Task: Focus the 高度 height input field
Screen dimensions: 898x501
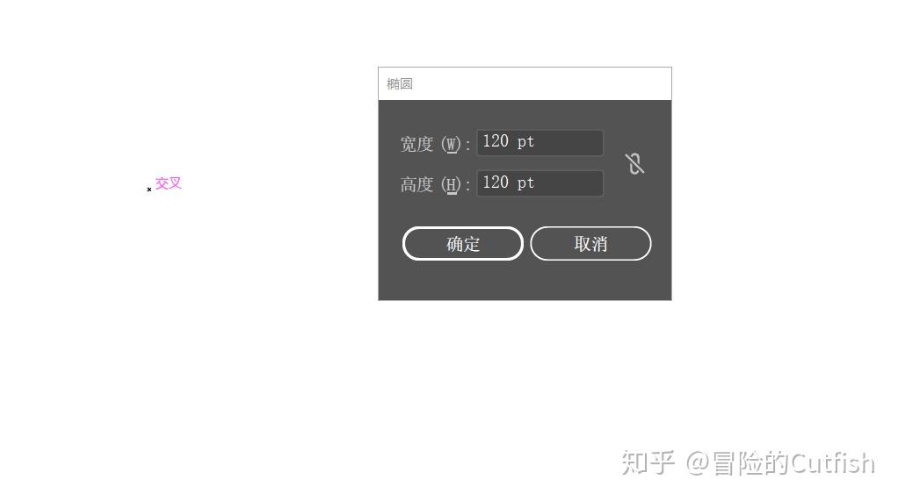Action: pos(540,183)
